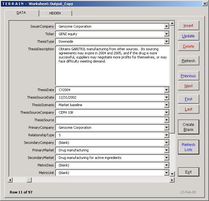The image size is (209, 201).
Task: Click the 'Row 11 of 97' status text
Action: click(x=21, y=192)
